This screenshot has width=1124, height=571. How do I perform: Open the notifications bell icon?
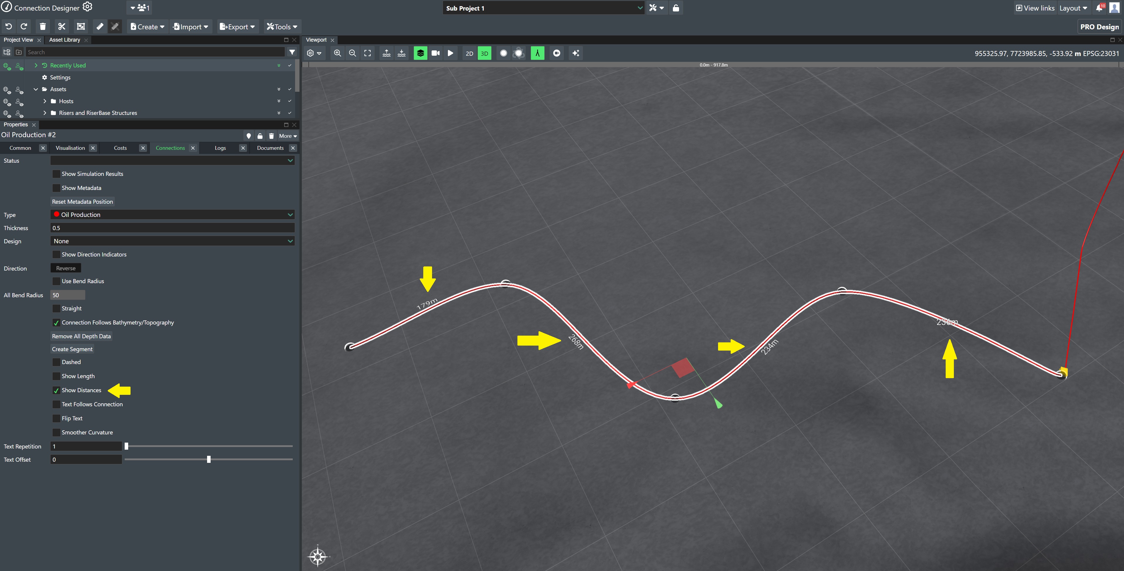tap(1100, 8)
